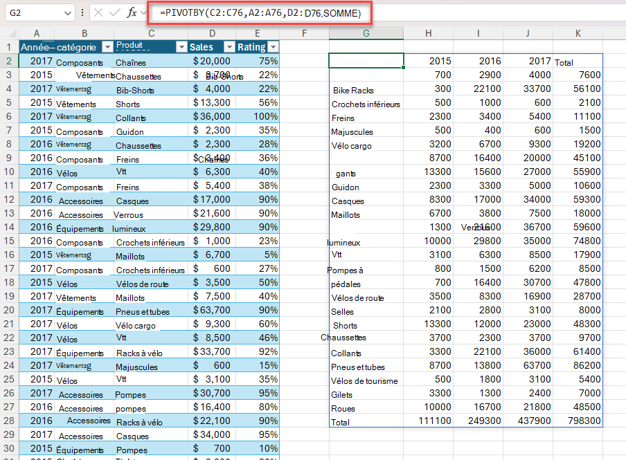626x460 pixels.
Task: Open the Sales column filter dropdown
Action: coord(229,47)
